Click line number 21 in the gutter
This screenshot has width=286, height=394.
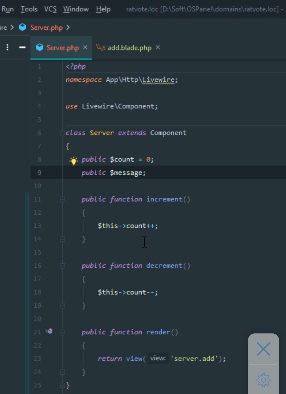[x=37, y=332]
